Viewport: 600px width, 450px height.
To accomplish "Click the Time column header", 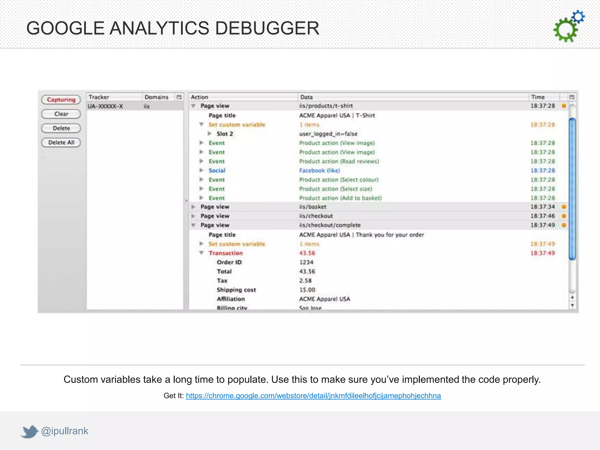I will tap(544, 97).
